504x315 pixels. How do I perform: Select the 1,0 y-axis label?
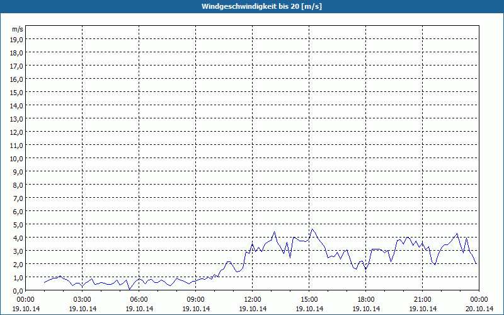pos(18,278)
